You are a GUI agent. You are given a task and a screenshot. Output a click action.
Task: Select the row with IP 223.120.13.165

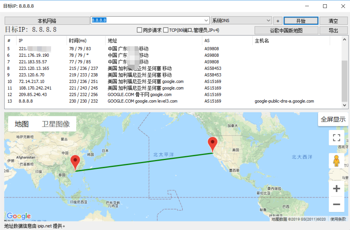point(173,68)
